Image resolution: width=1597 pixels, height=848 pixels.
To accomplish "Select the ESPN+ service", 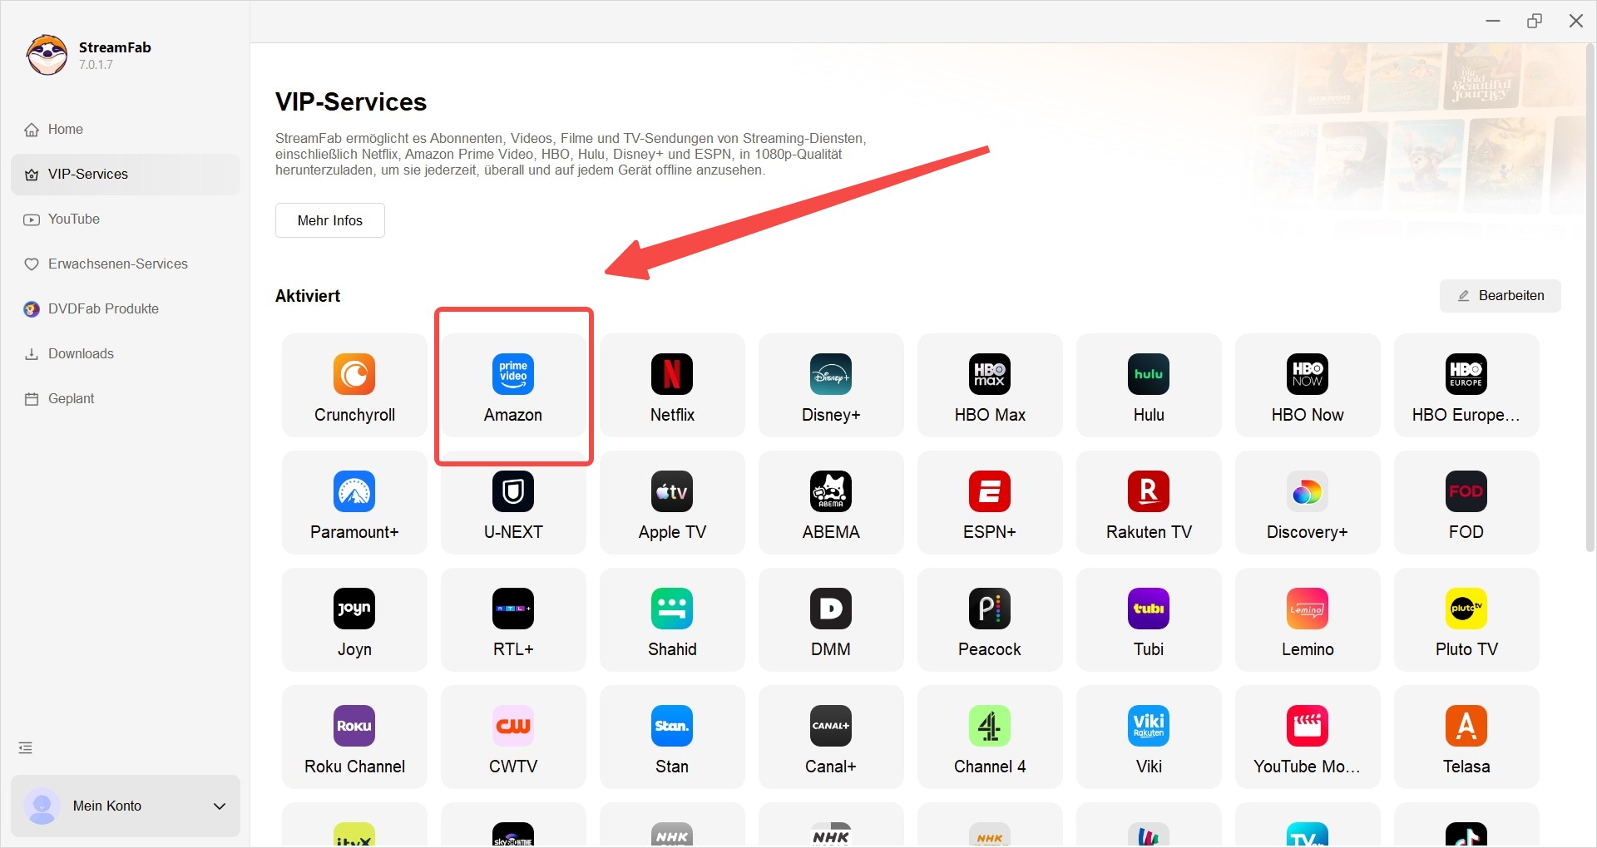I will [x=989, y=502].
